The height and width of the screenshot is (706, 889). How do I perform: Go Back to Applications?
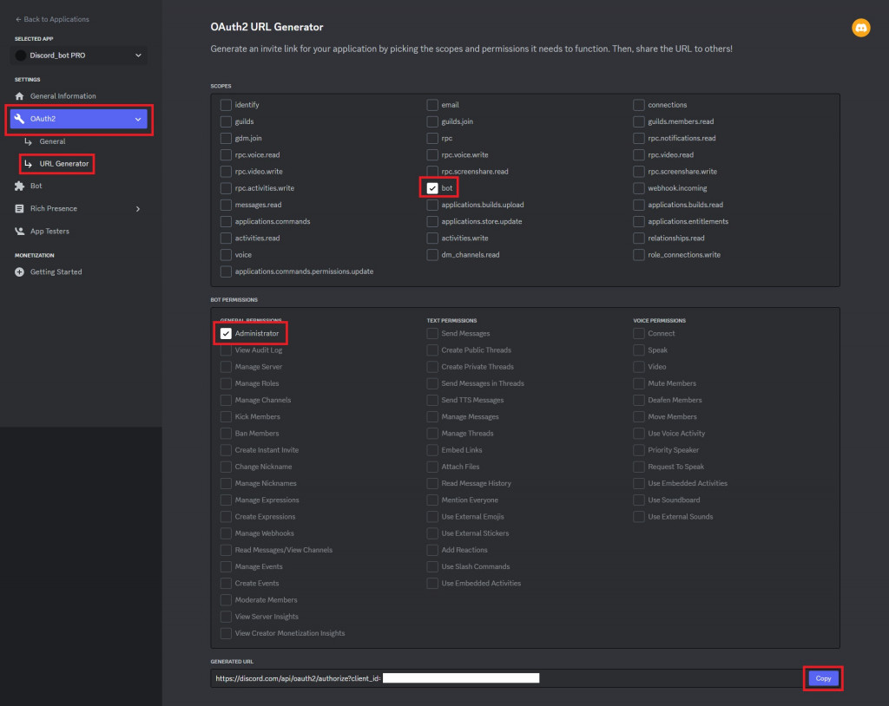pyautogui.click(x=52, y=19)
